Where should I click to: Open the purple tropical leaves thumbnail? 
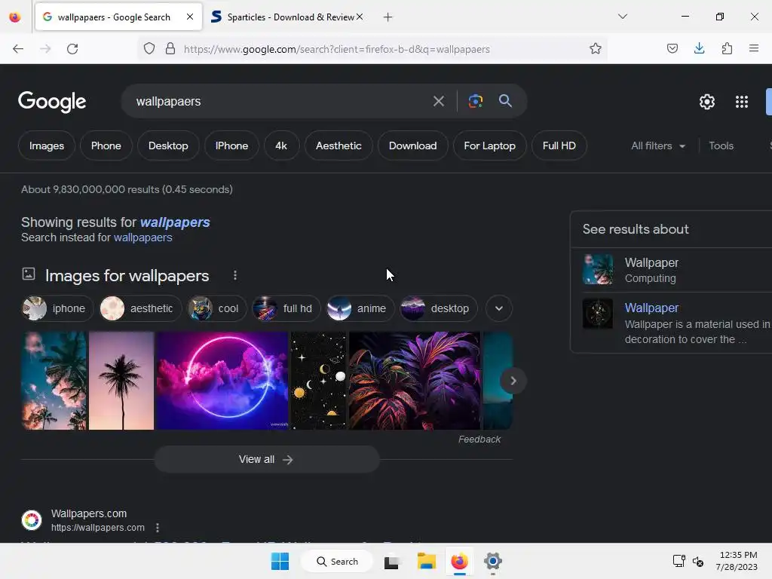pyautogui.click(x=415, y=381)
